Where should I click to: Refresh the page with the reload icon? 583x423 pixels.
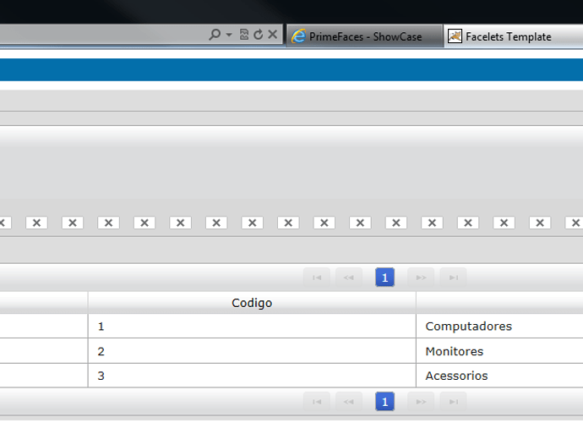258,35
